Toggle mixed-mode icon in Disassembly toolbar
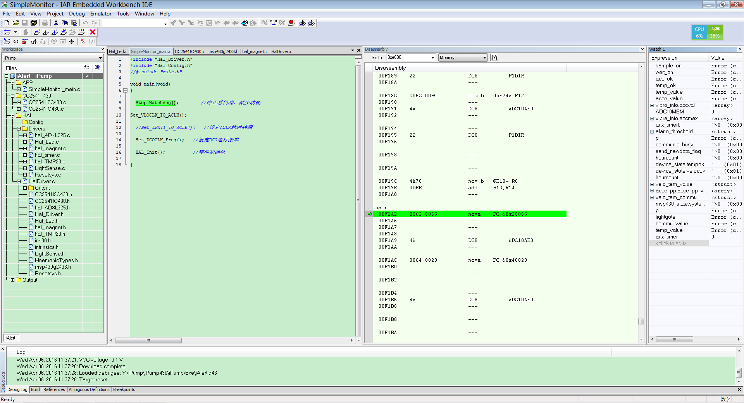Viewport: 744px width, 403px height. (494, 58)
